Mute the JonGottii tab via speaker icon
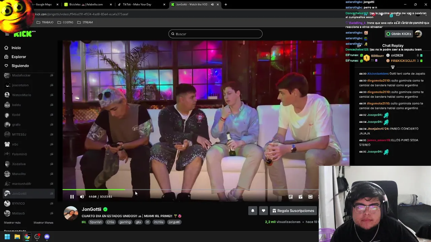This screenshot has height=242, width=431. click(212, 4)
